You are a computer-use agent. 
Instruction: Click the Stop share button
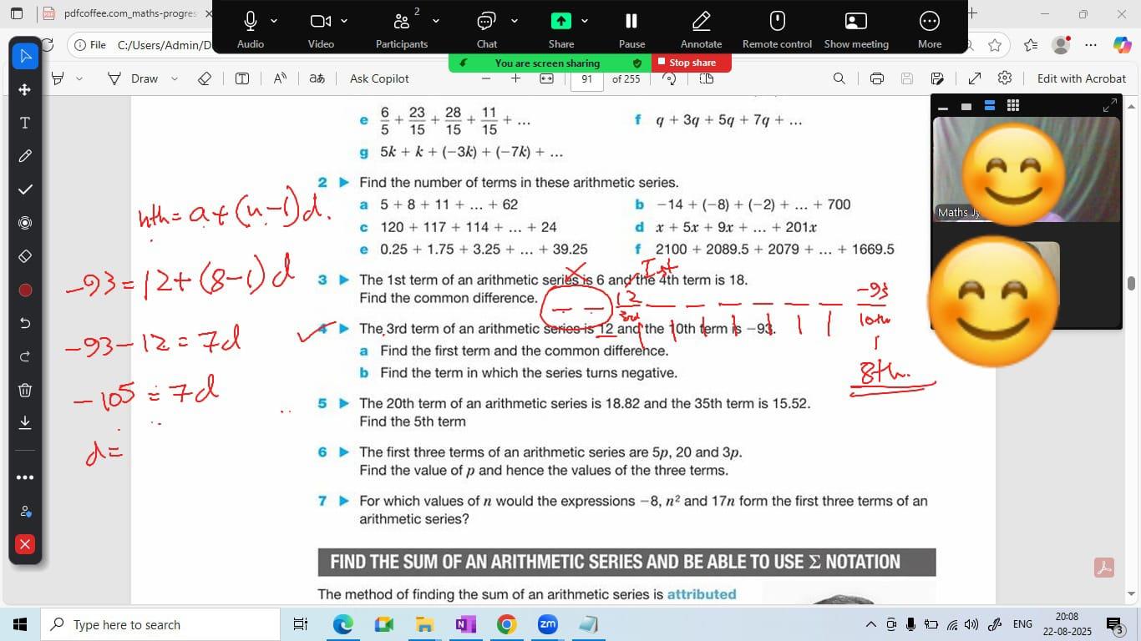coord(692,63)
